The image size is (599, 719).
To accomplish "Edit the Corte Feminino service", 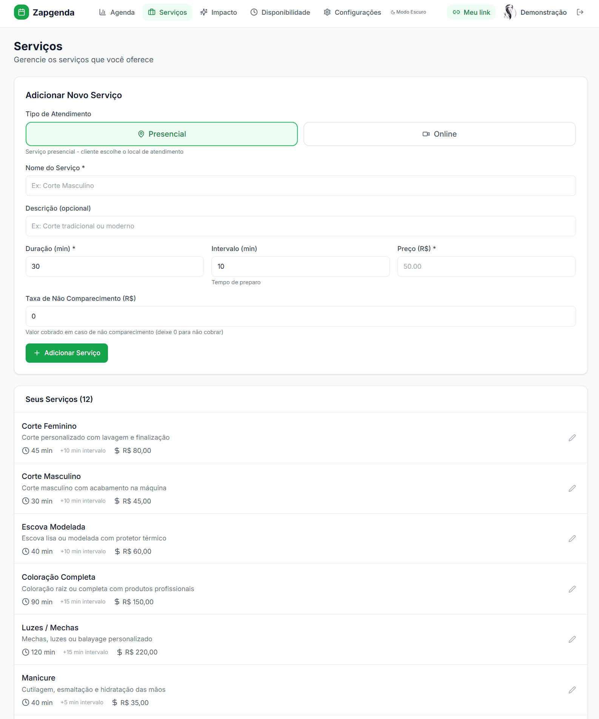I will click(572, 438).
